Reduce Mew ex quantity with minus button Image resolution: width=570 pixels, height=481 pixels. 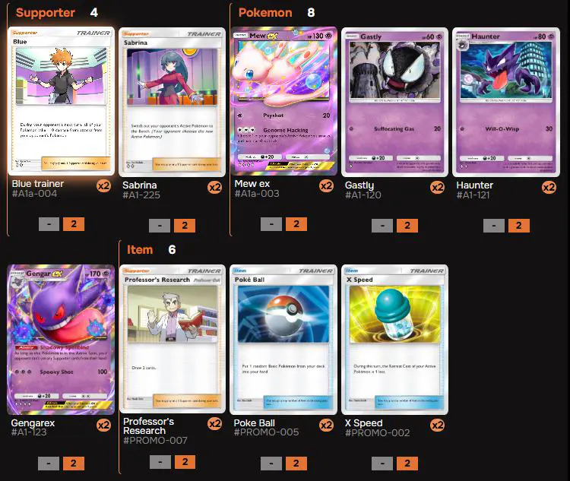tap(271, 224)
